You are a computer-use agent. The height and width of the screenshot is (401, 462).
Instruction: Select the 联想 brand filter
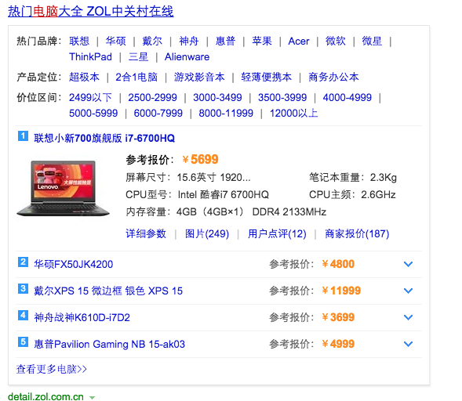point(79,41)
